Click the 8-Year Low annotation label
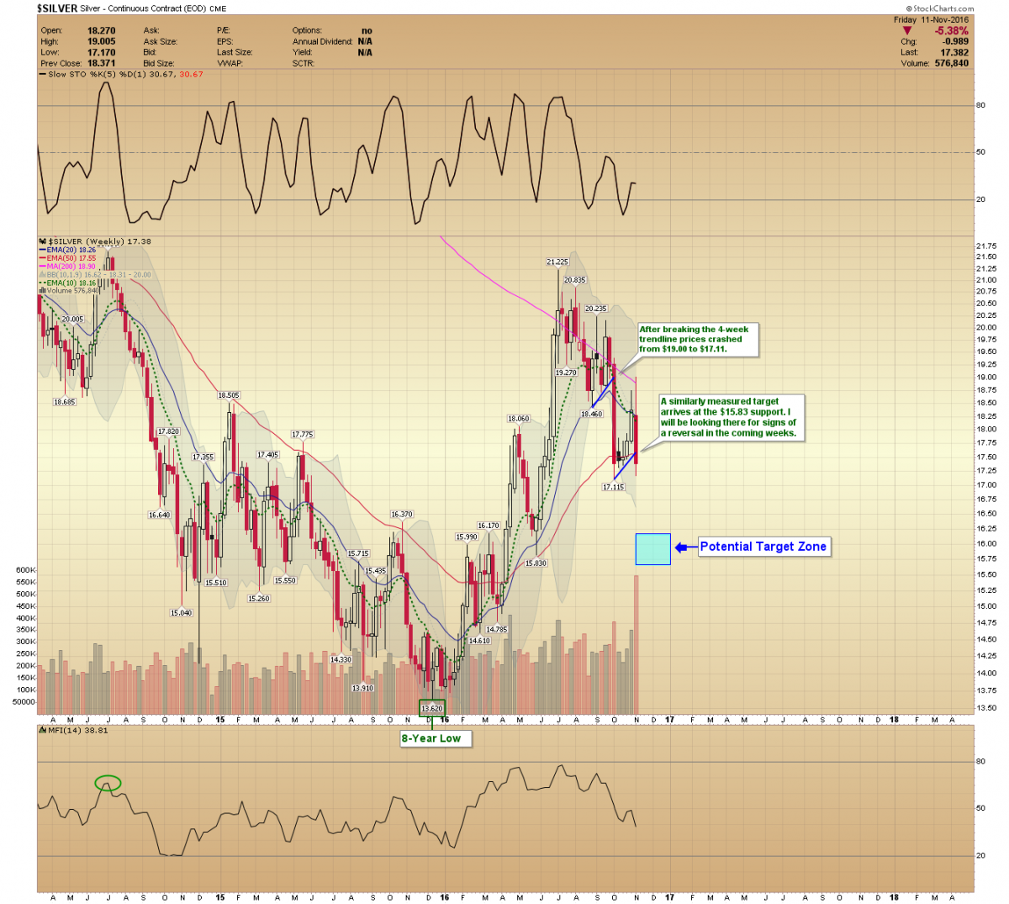The width and height of the screenshot is (1009, 904). [431, 738]
